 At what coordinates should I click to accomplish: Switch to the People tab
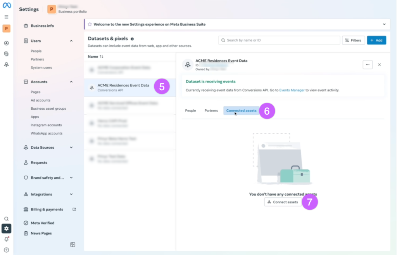[190, 110]
